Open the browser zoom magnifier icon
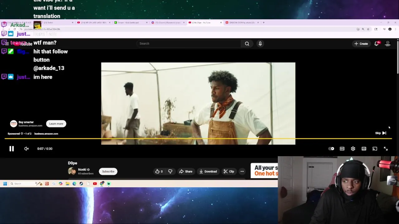 pos(363,29)
